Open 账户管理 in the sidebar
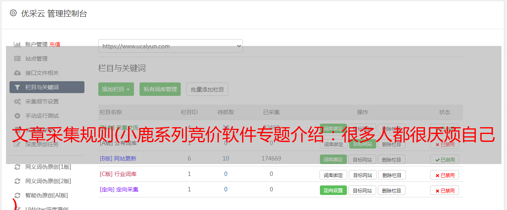 point(36,44)
